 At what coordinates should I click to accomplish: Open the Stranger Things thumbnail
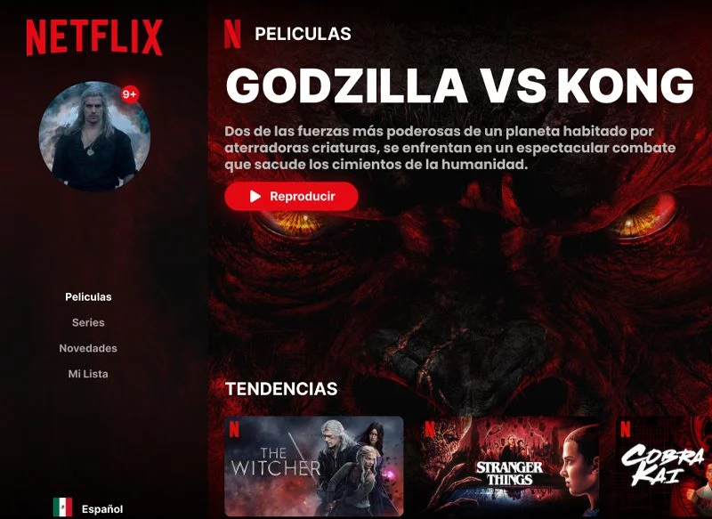tap(509, 466)
